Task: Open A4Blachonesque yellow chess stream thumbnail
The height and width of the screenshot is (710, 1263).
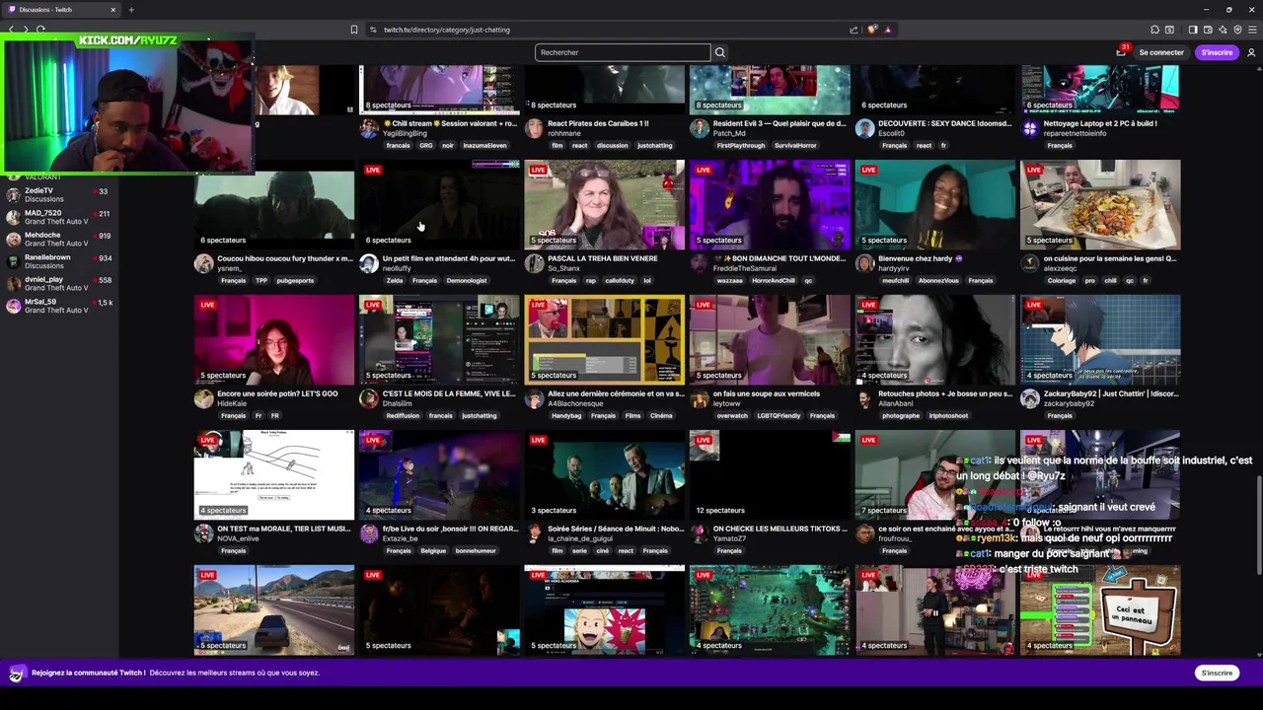Action: click(605, 339)
